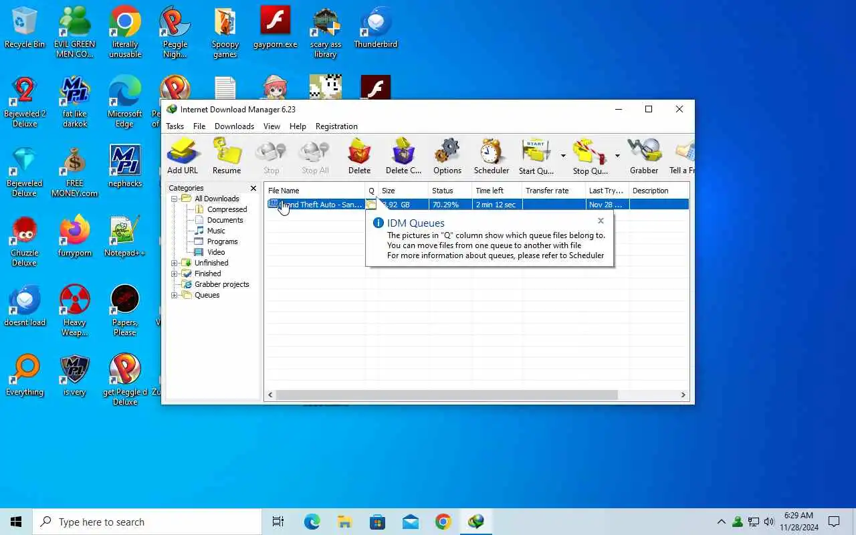Viewport: 856px width, 535px height.
Task: Expand the Unfinished category node
Action: [175, 263]
